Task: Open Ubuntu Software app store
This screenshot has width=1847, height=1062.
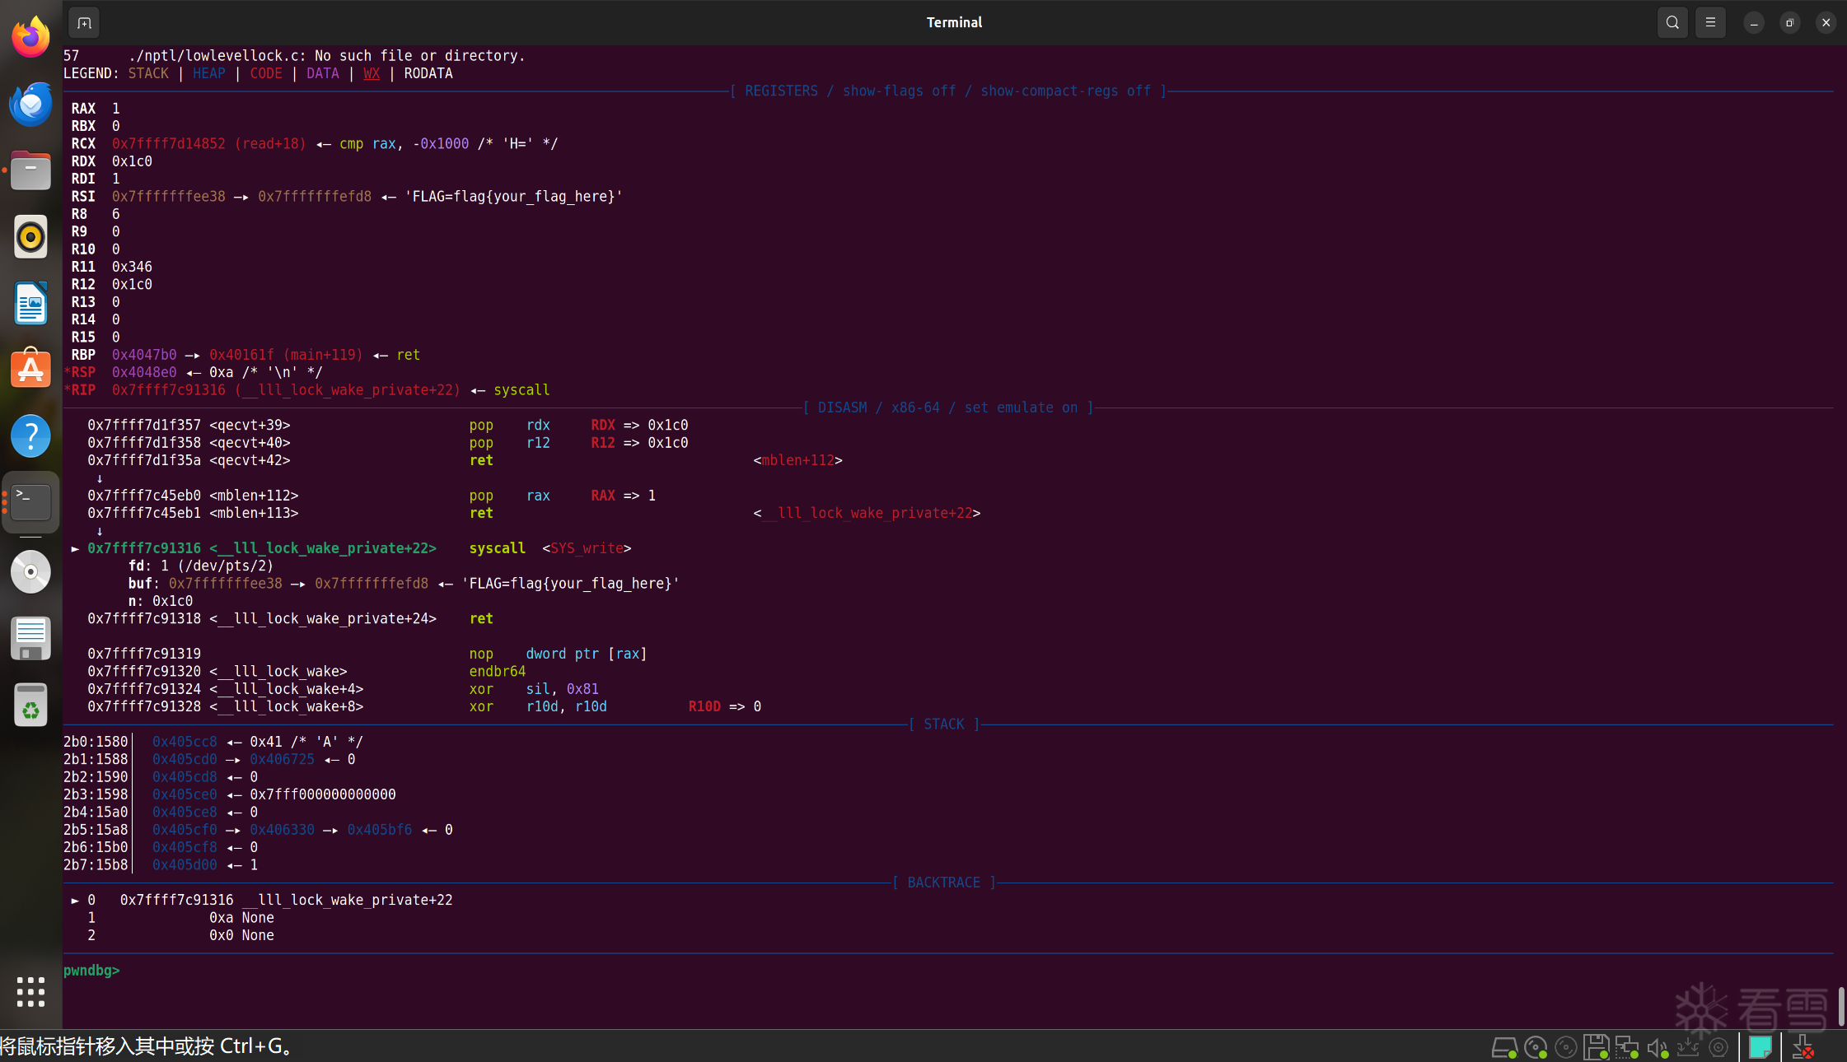Action: coord(30,369)
